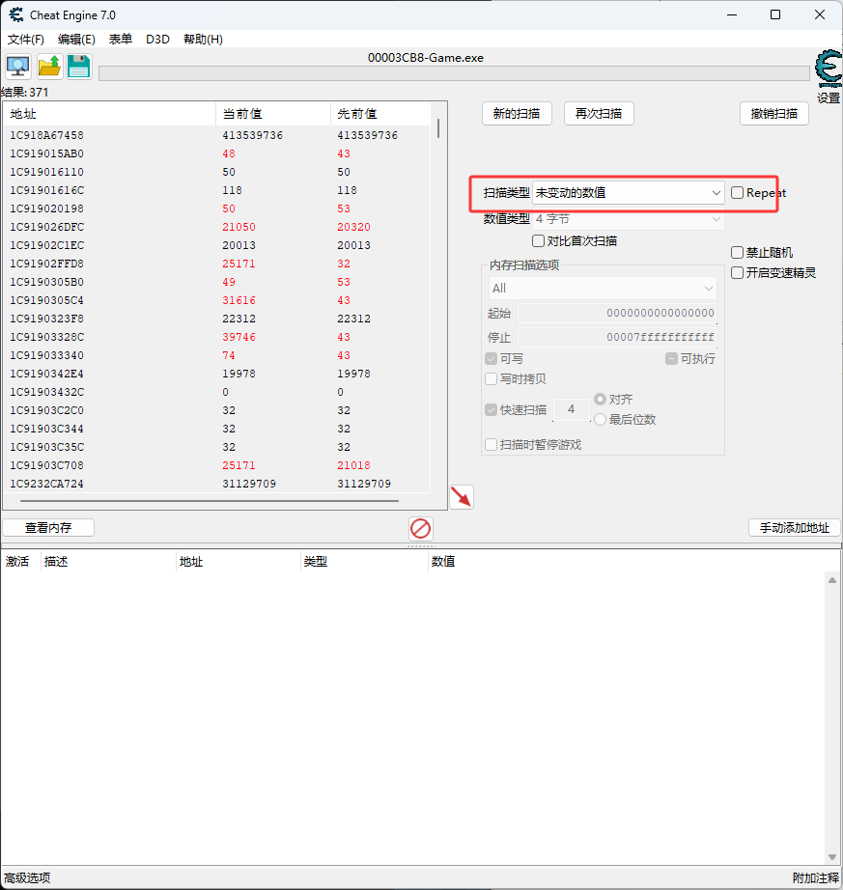Open the 文件(F) menu

click(26, 40)
